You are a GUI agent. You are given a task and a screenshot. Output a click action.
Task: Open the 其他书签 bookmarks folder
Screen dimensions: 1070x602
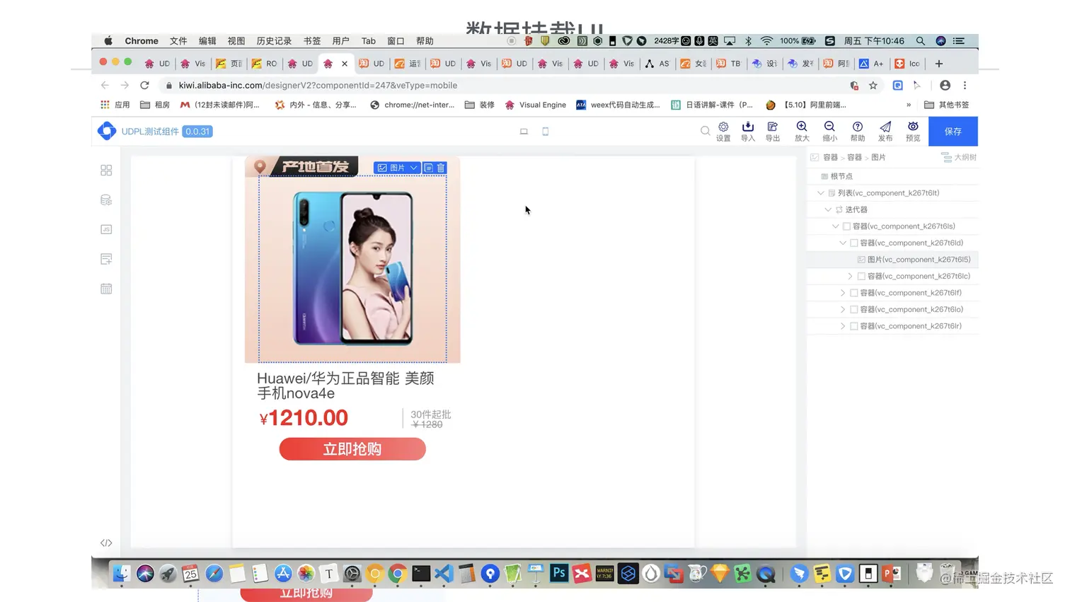click(x=947, y=105)
